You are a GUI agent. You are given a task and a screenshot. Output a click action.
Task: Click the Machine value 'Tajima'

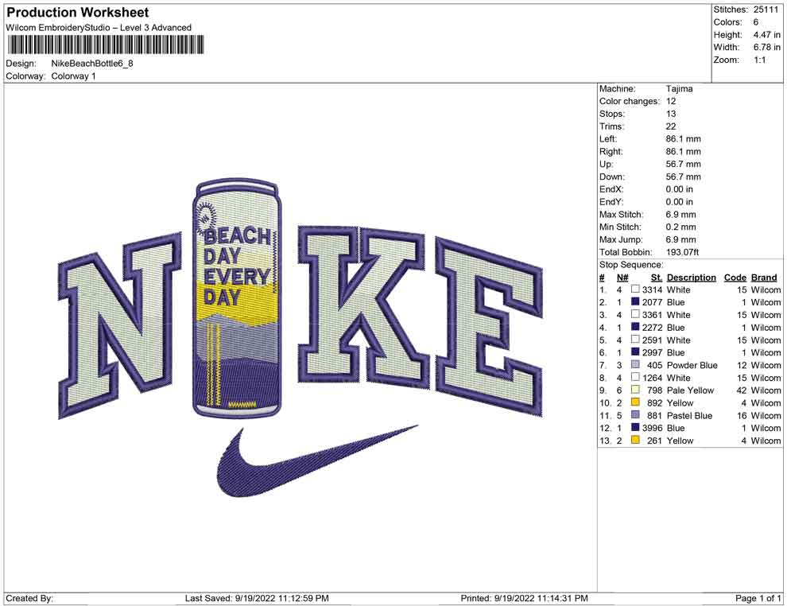(679, 88)
